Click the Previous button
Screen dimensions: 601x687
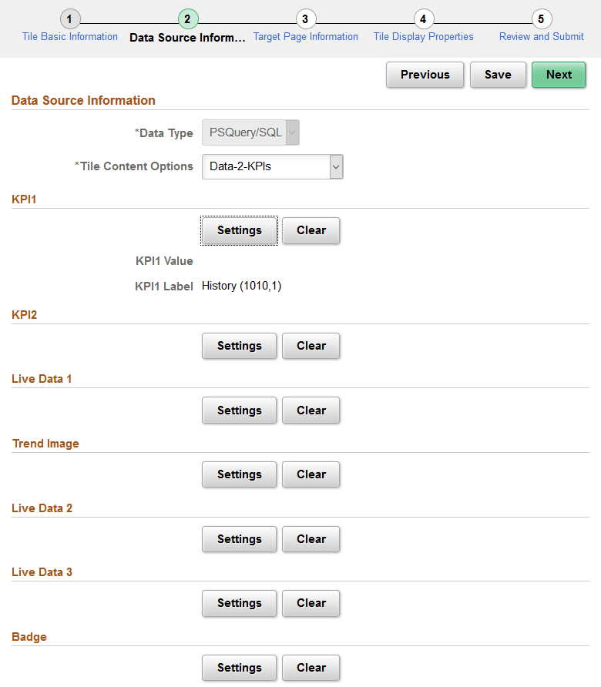point(425,75)
